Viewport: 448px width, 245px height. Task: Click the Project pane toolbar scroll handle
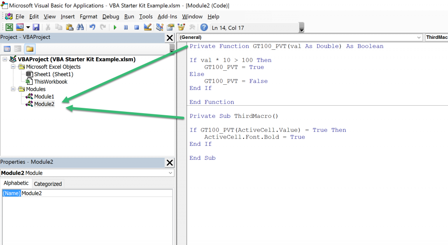click(172, 49)
